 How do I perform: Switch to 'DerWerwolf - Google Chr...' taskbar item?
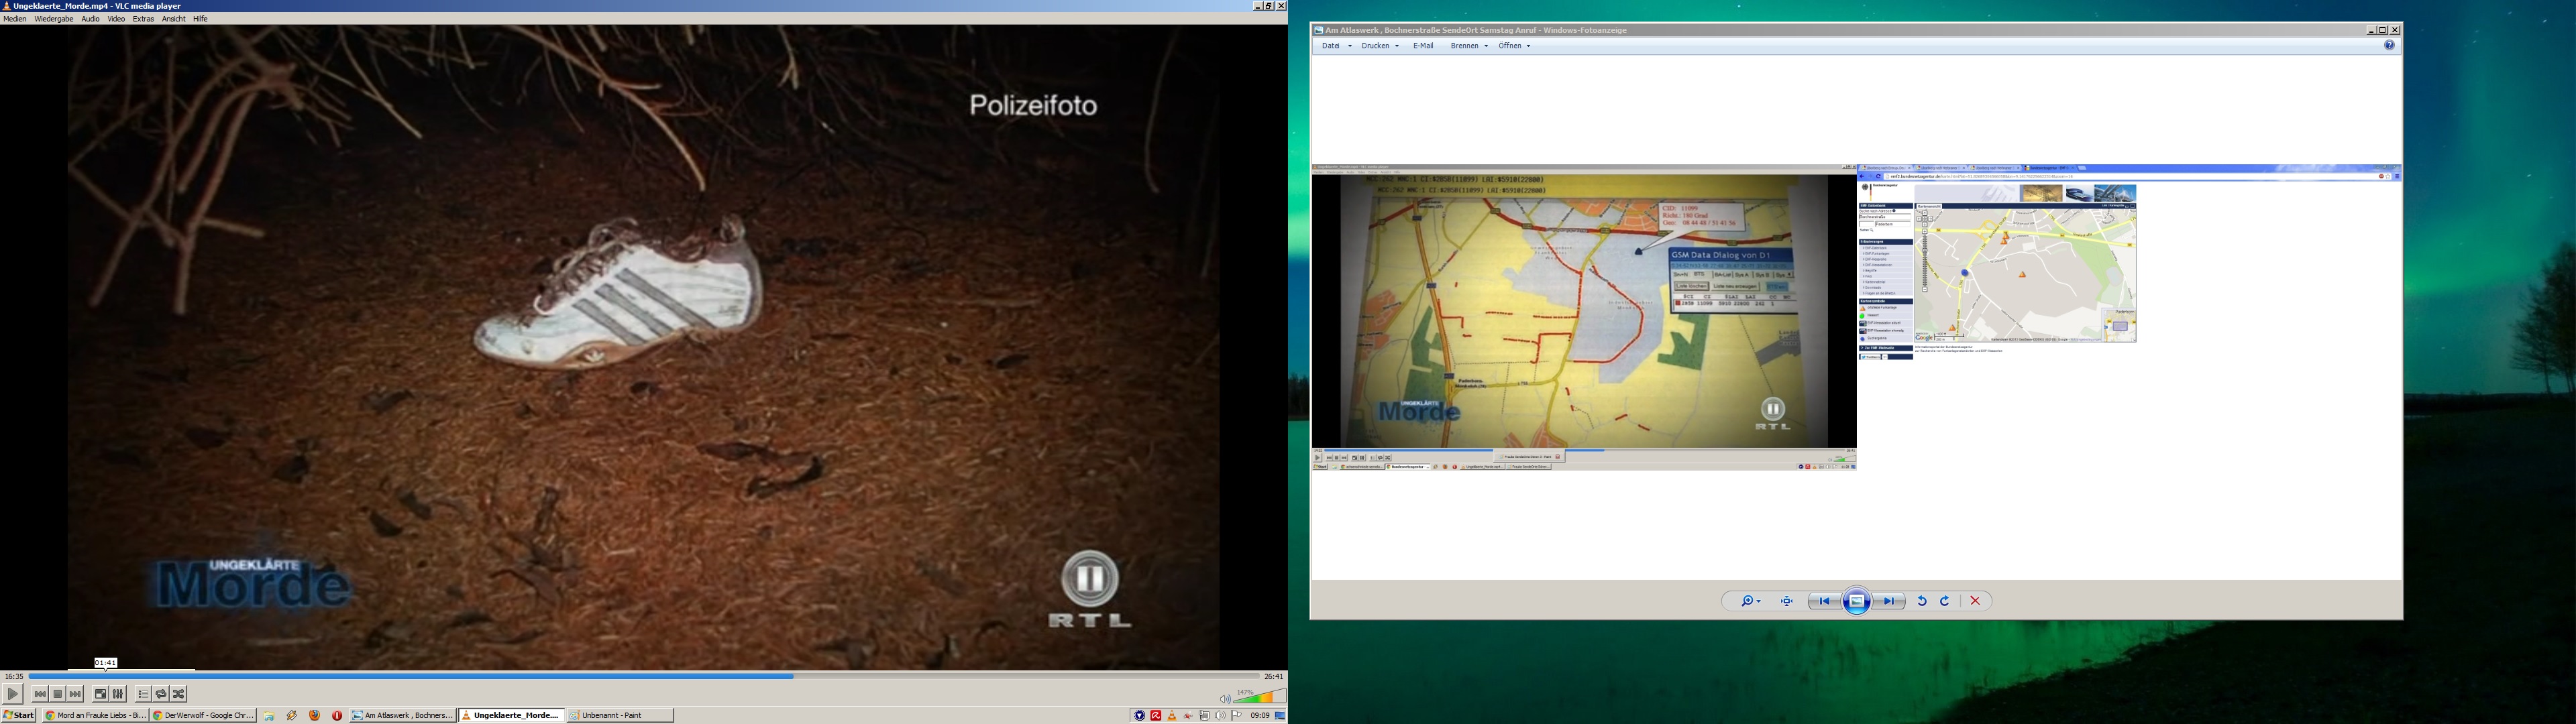(203, 715)
